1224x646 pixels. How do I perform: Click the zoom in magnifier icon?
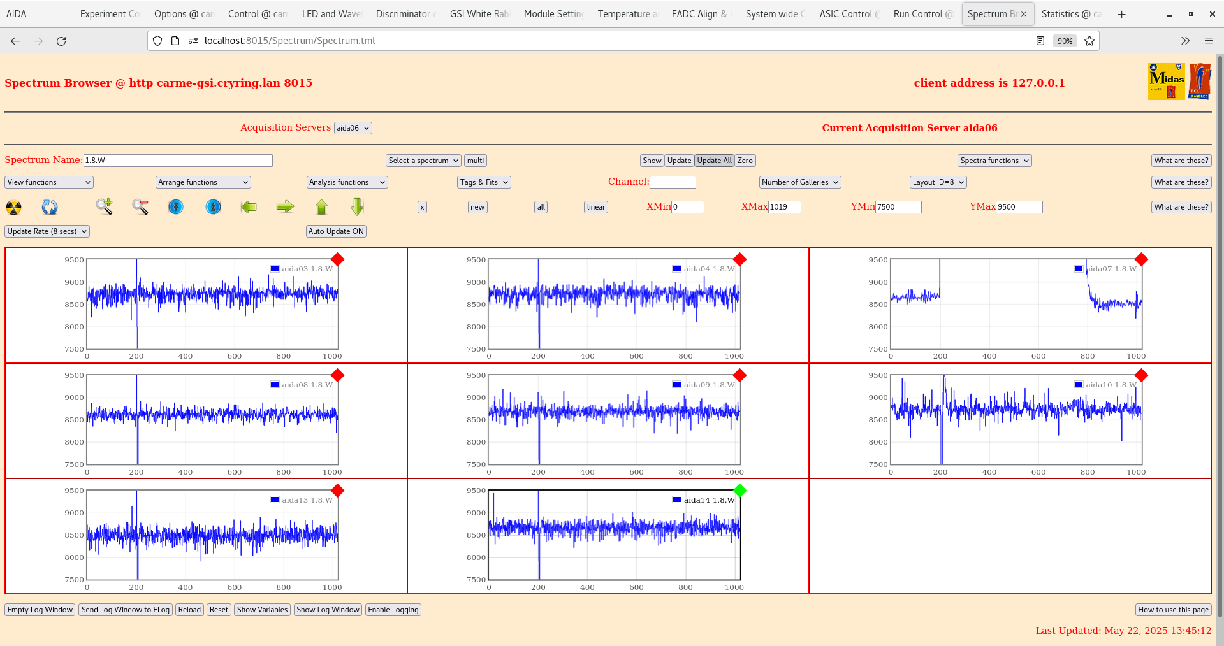click(x=105, y=207)
